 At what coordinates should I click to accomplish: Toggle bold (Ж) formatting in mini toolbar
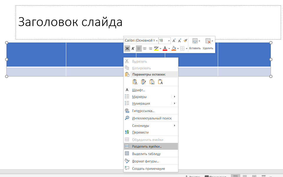tap(127, 48)
